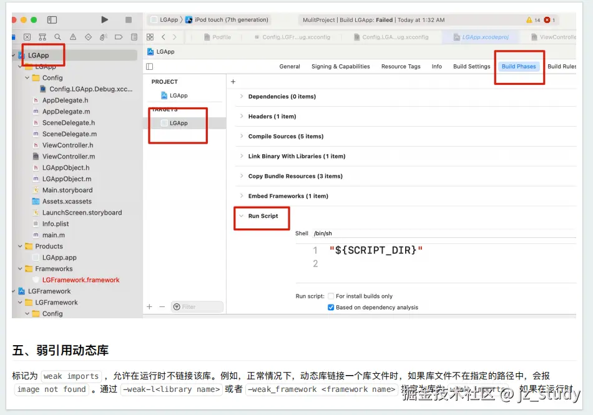
Task: Open the symbol navigator icon
Action: [42, 37]
